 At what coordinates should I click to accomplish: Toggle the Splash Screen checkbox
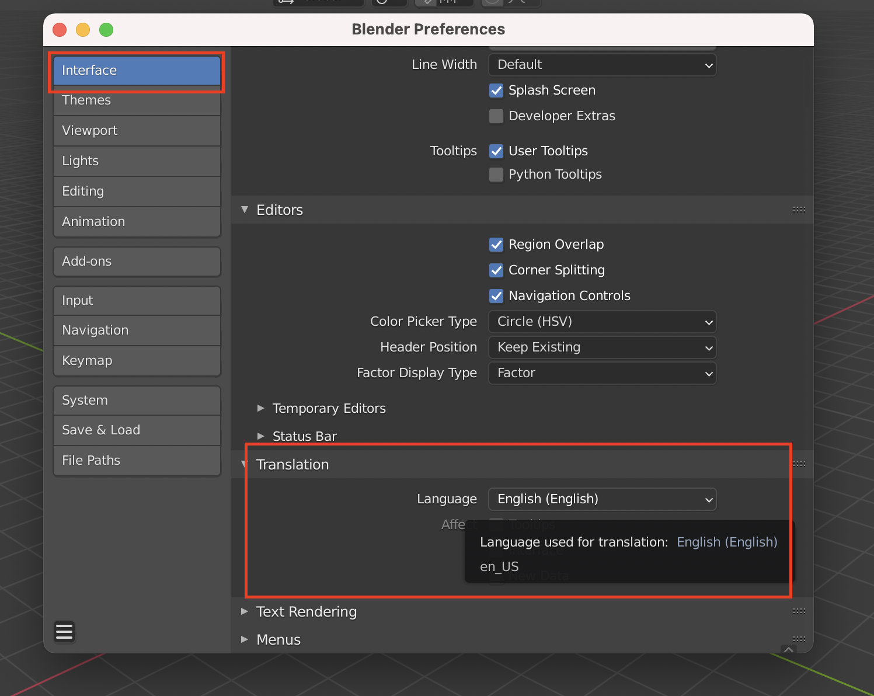pyautogui.click(x=496, y=91)
